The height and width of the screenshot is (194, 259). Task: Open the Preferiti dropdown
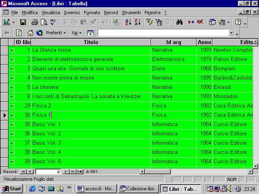[x=56, y=33]
